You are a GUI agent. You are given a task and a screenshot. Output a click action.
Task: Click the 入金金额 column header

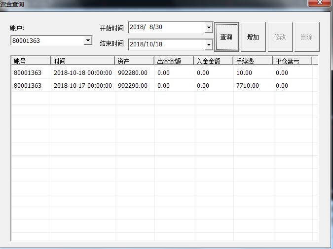[x=213, y=61]
